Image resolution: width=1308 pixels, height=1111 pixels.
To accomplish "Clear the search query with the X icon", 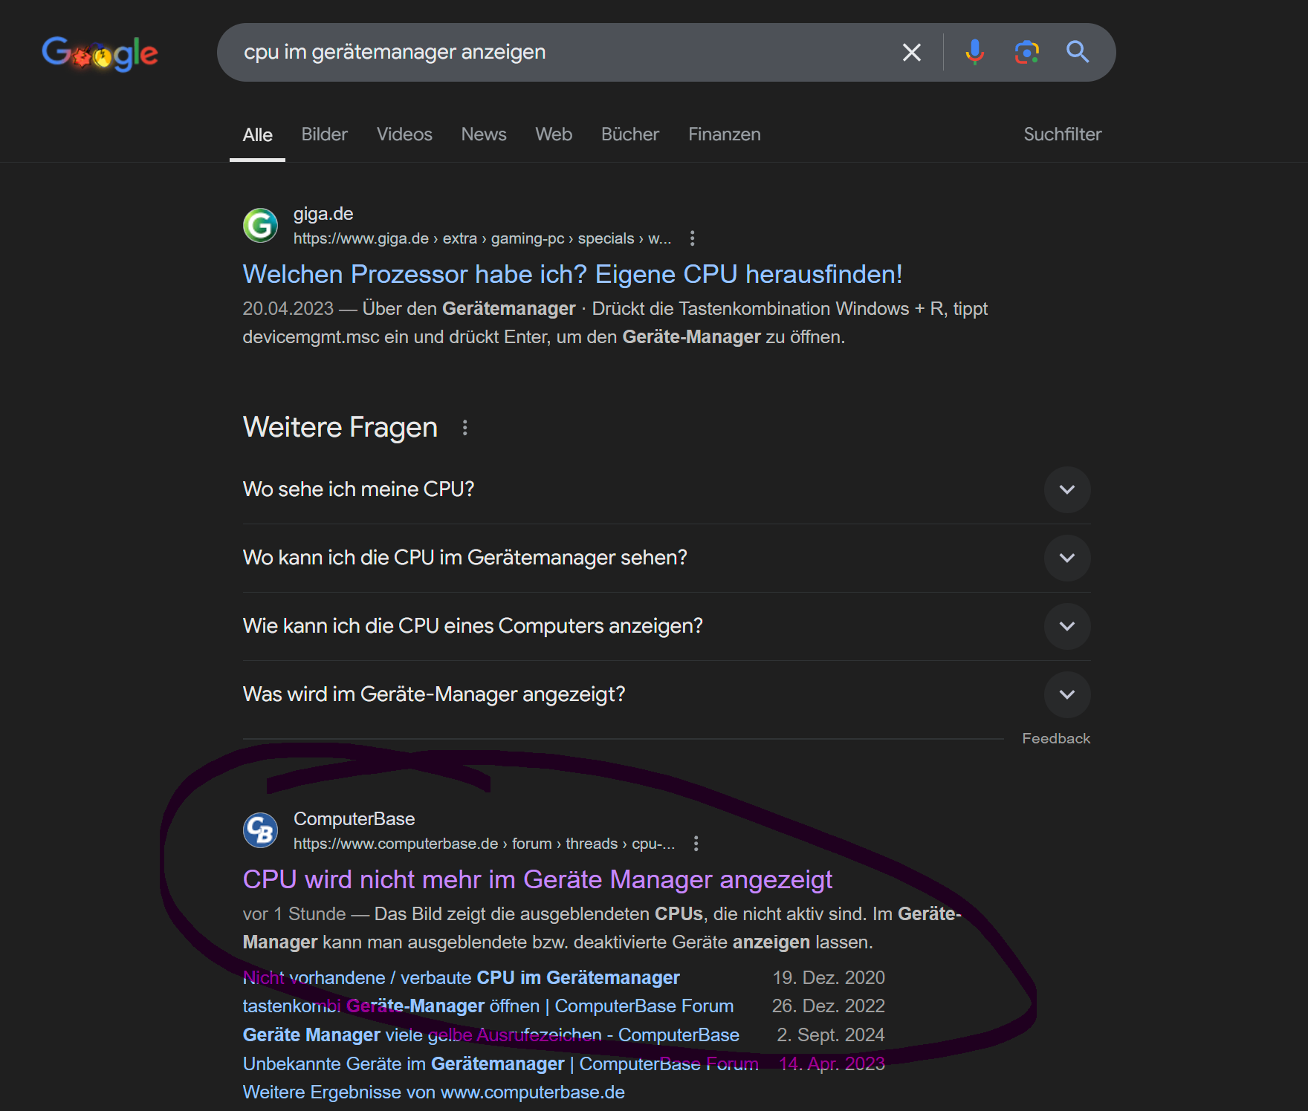I will [x=912, y=53].
